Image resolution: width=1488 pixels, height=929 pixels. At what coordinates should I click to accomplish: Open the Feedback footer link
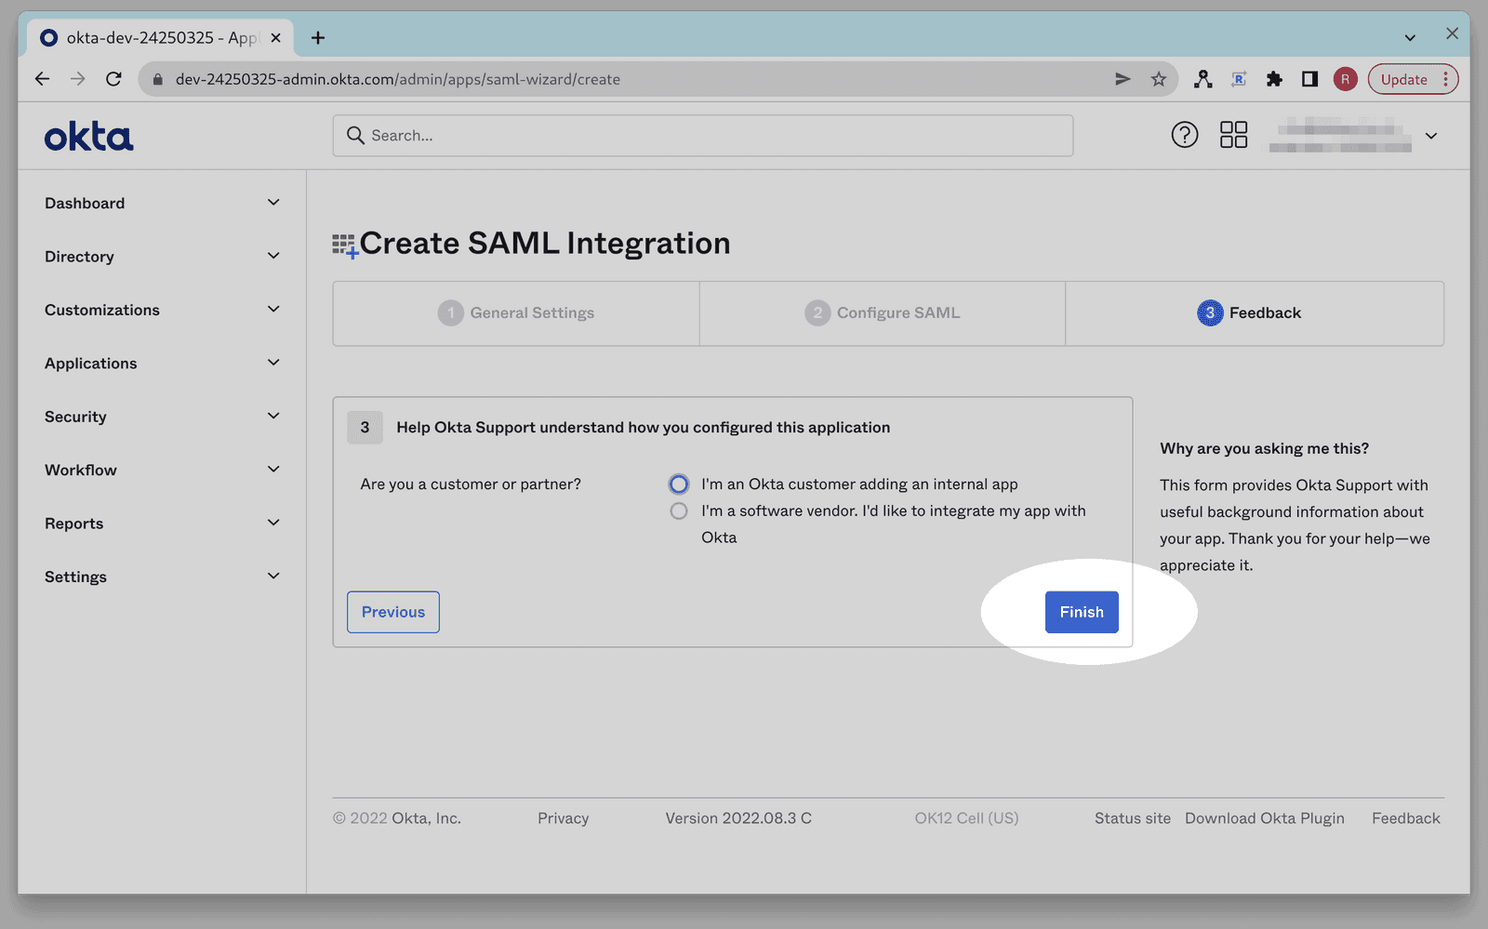(1406, 818)
